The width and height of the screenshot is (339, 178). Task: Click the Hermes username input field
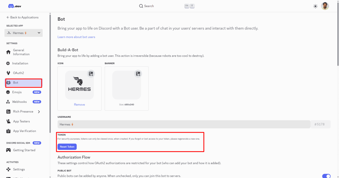(x=184, y=124)
